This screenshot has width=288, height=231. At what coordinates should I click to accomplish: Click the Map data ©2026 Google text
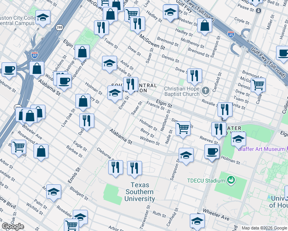point(264,228)
